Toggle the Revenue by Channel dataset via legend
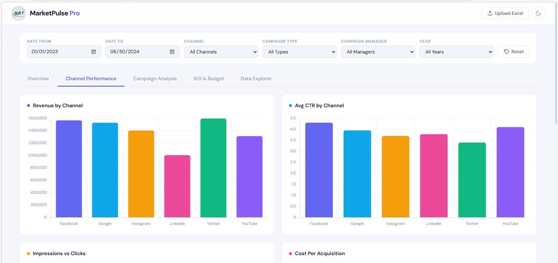Screen dimensions: 558x263 [29, 105]
